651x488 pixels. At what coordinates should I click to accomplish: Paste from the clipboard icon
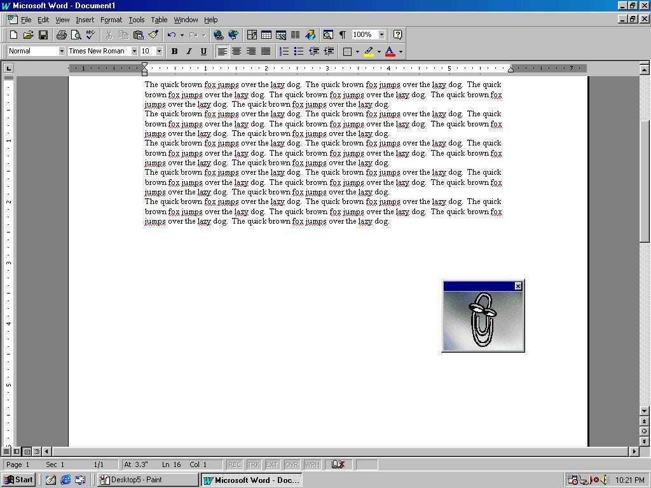138,35
